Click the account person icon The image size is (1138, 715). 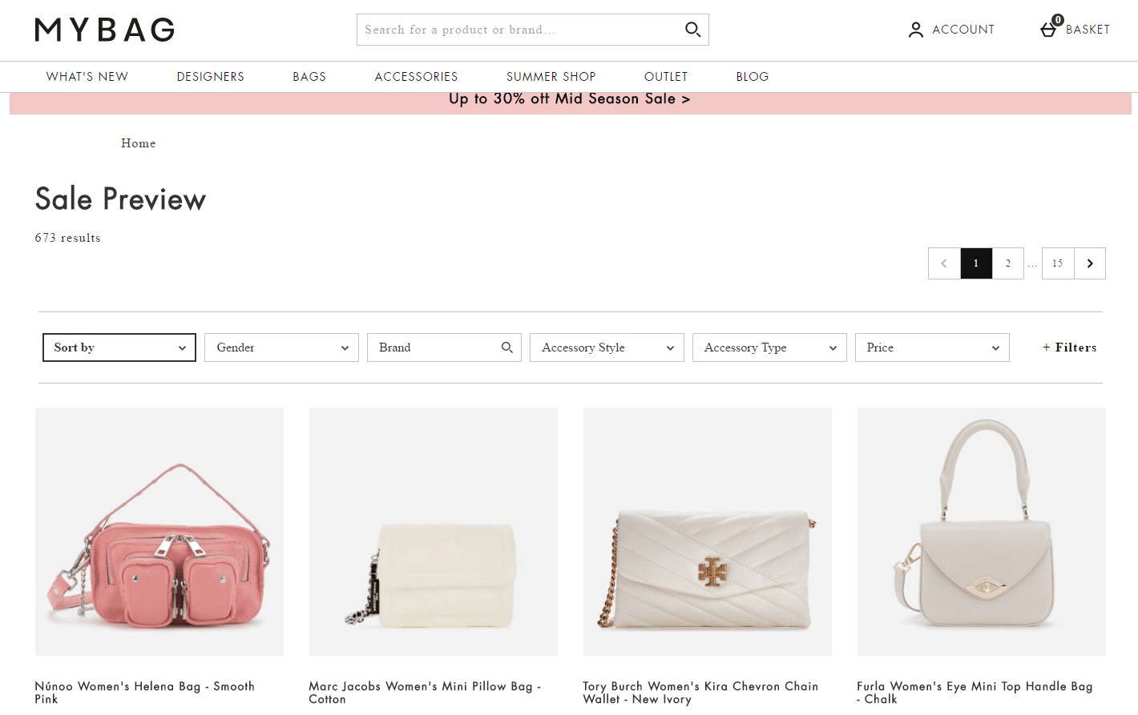(915, 30)
